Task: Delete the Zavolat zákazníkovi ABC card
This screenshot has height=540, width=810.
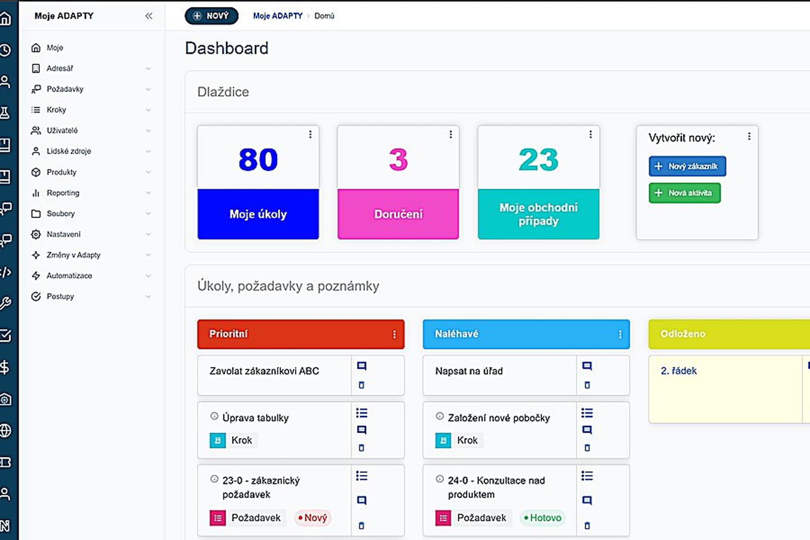Action: pos(361,385)
